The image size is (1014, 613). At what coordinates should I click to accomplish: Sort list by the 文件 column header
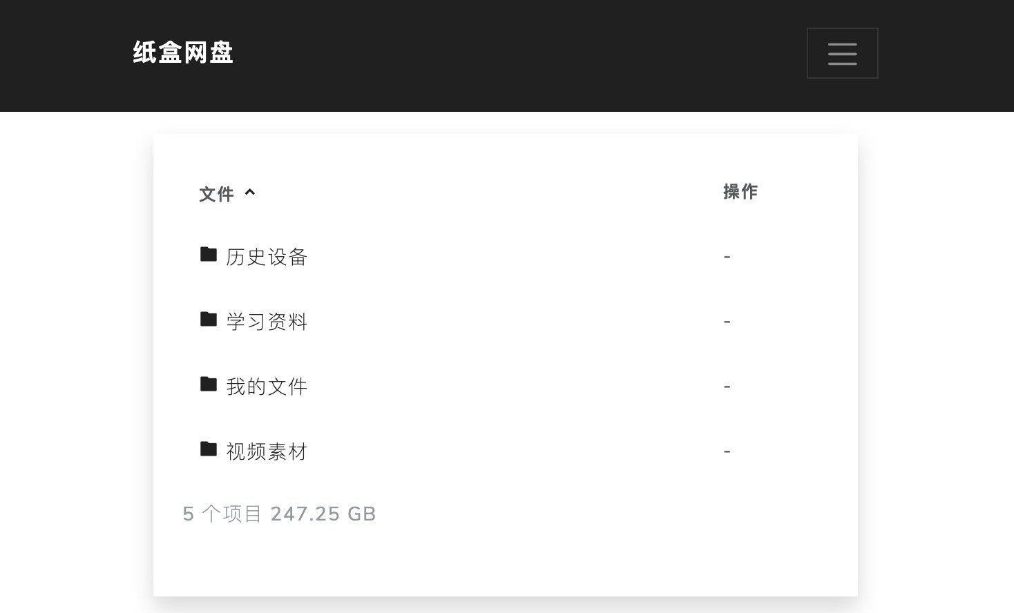pos(216,194)
